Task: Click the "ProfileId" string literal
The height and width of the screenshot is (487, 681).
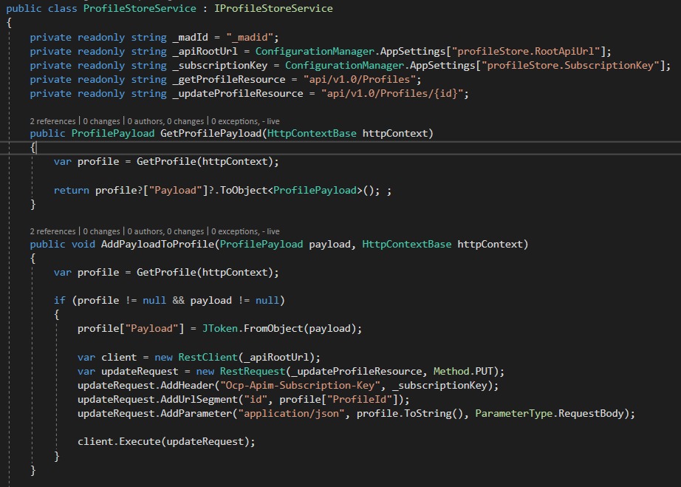Action: [x=360, y=399]
